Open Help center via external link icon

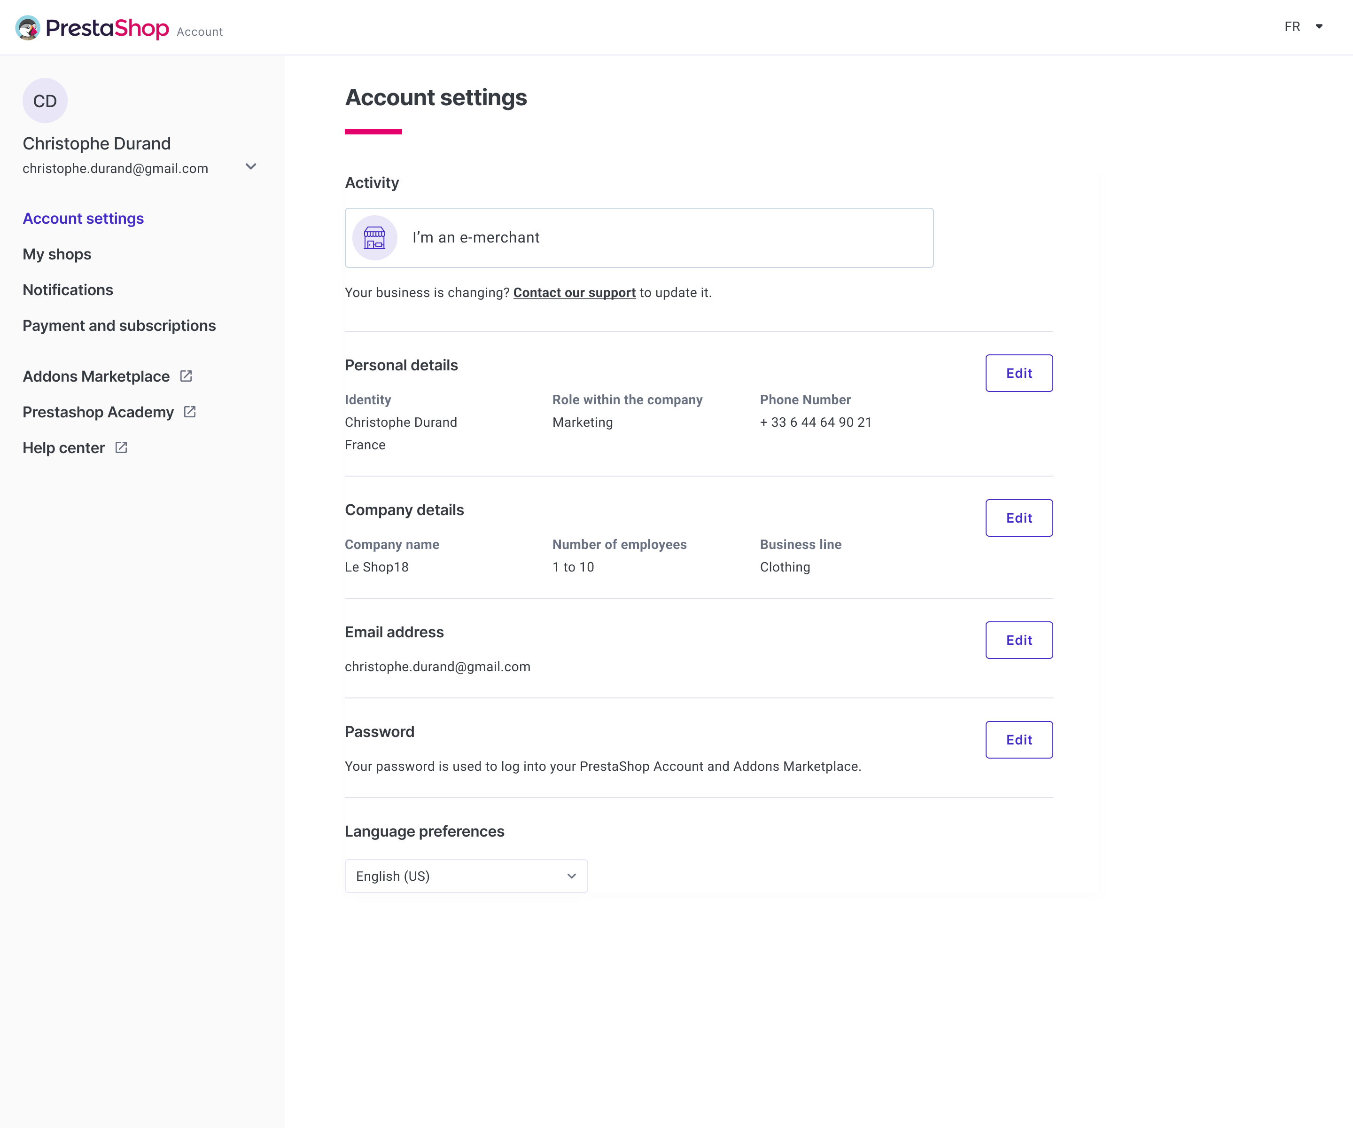tap(121, 446)
